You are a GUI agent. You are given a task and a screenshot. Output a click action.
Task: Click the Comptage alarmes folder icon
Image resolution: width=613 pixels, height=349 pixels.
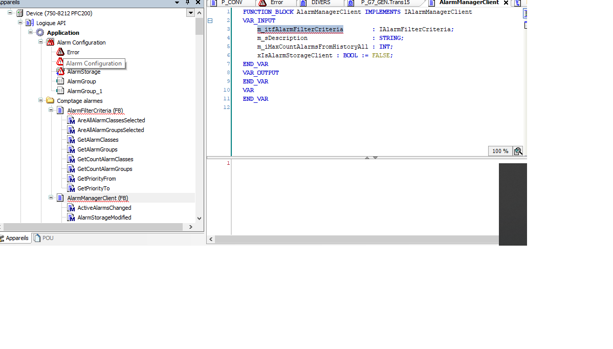click(50, 101)
